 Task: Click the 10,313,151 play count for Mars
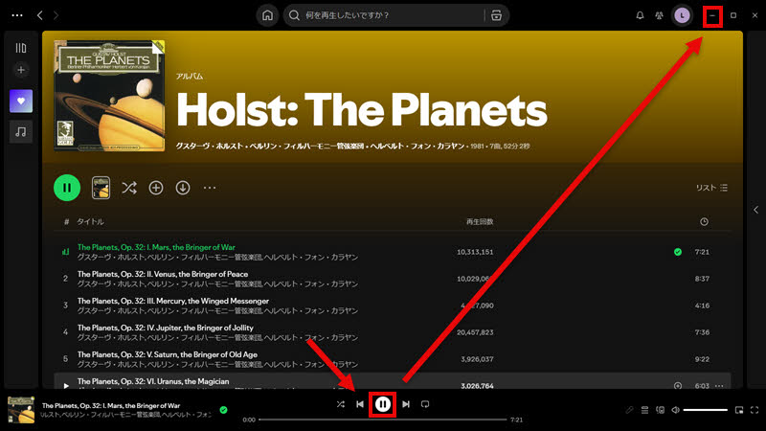click(475, 252)
